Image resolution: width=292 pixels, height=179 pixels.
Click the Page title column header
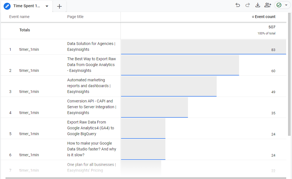coord(75,17)
